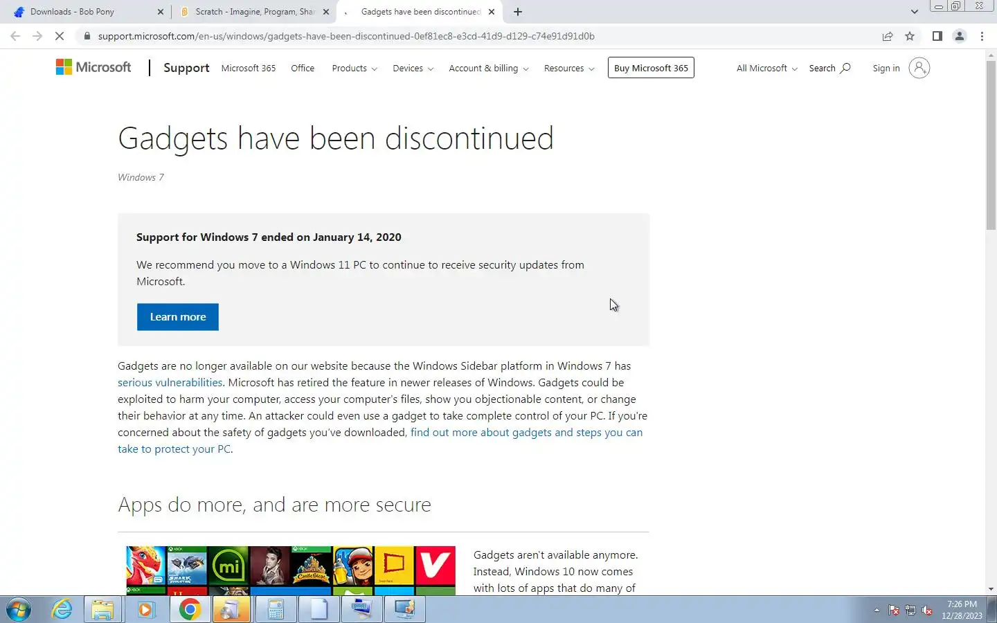Expand Account & billing dropdown
Screen dimensions: 997x623
(489, 68)
